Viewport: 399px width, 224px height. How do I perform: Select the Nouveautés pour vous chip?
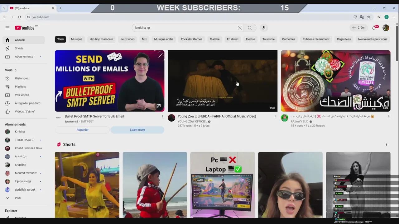coord(373,39)
